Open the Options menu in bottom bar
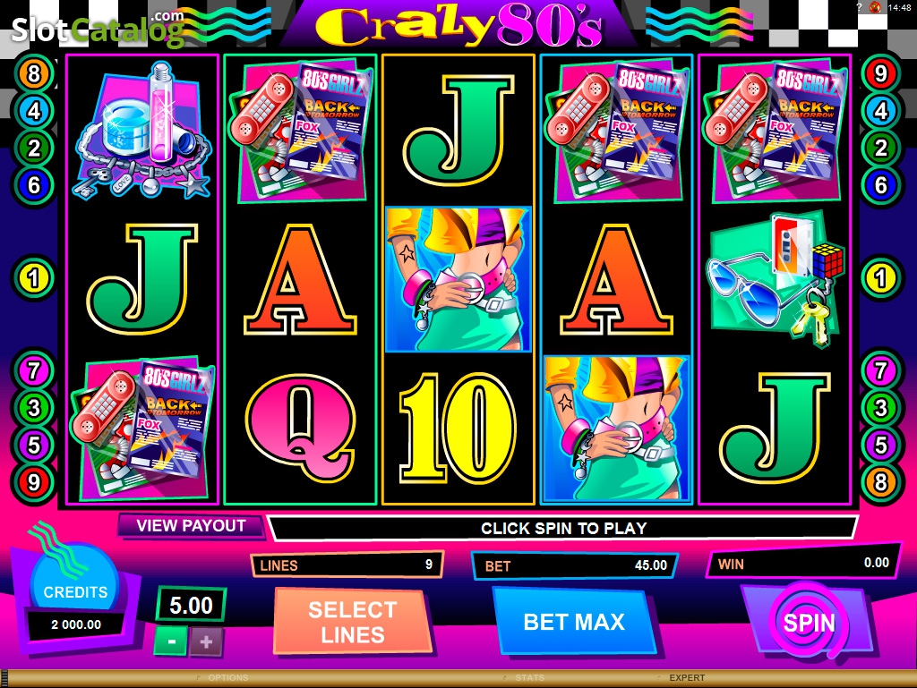 click(228, 677)
